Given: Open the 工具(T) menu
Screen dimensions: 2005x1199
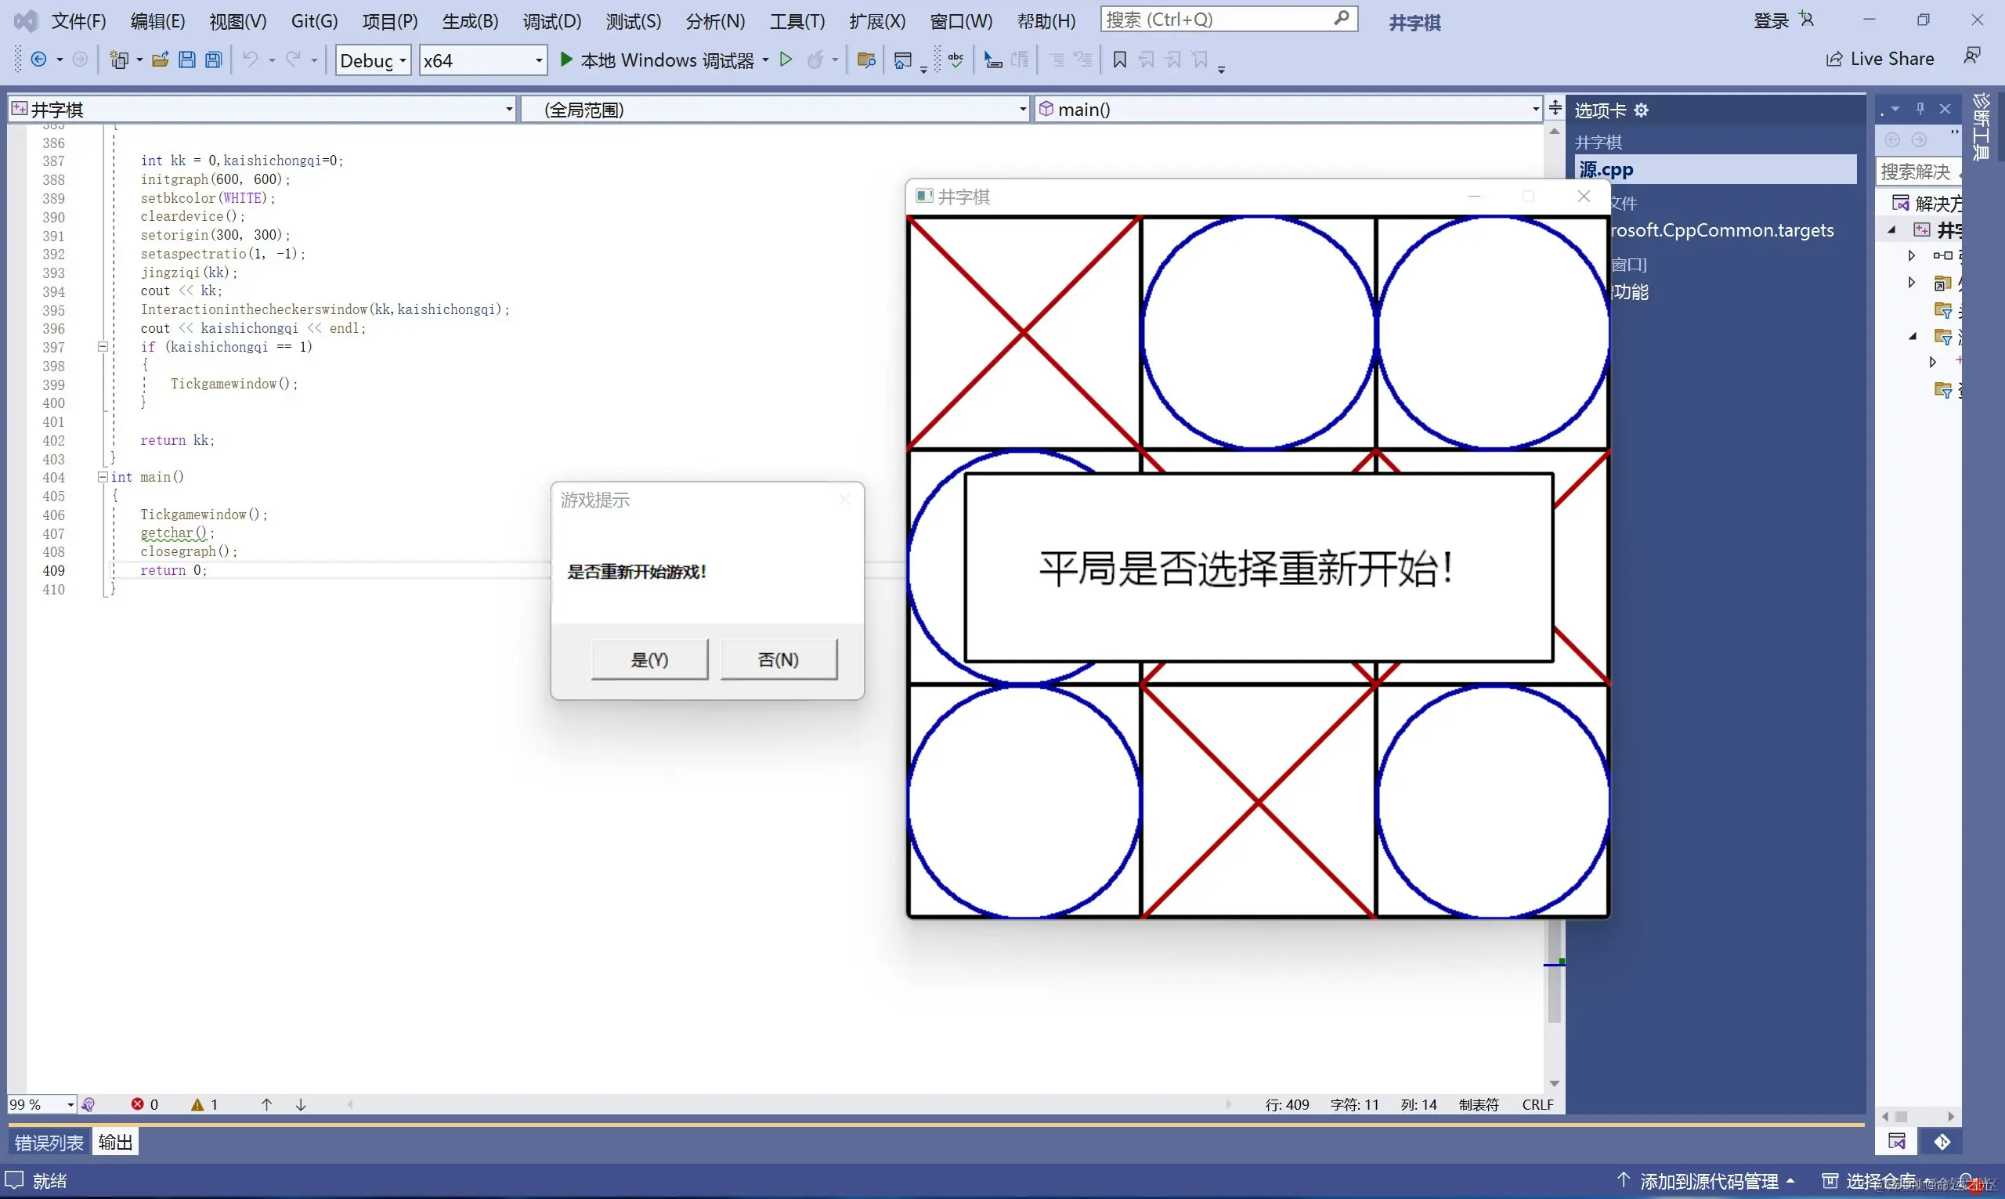Looking at the screenshot, I should pyautogui.click(x=797, y=21).
